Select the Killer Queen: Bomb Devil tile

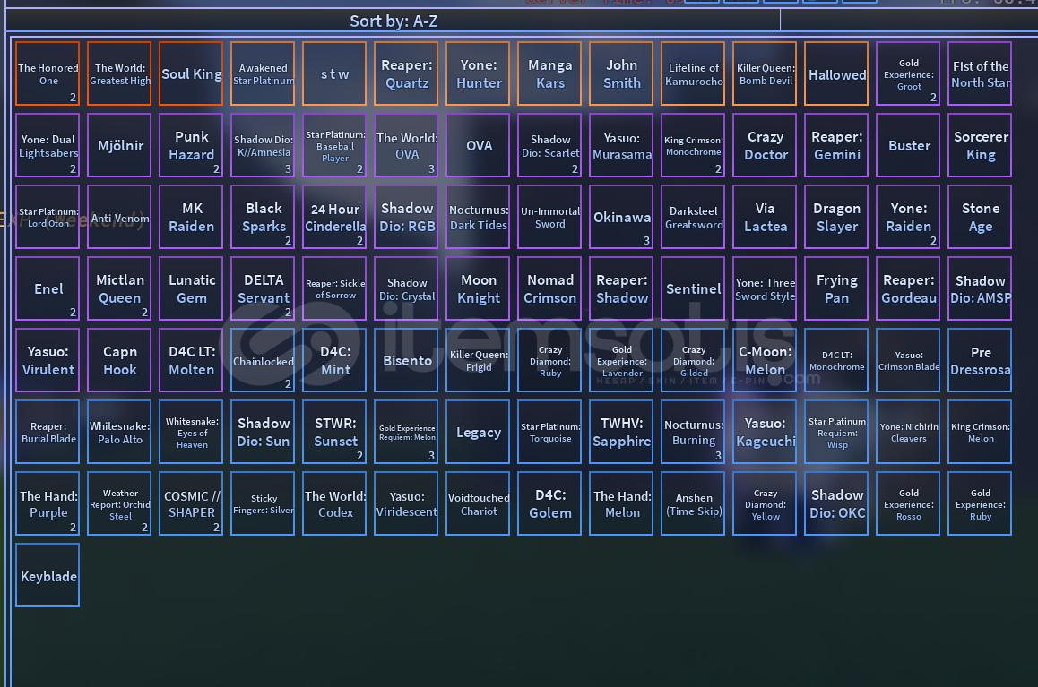pos(765,73)
